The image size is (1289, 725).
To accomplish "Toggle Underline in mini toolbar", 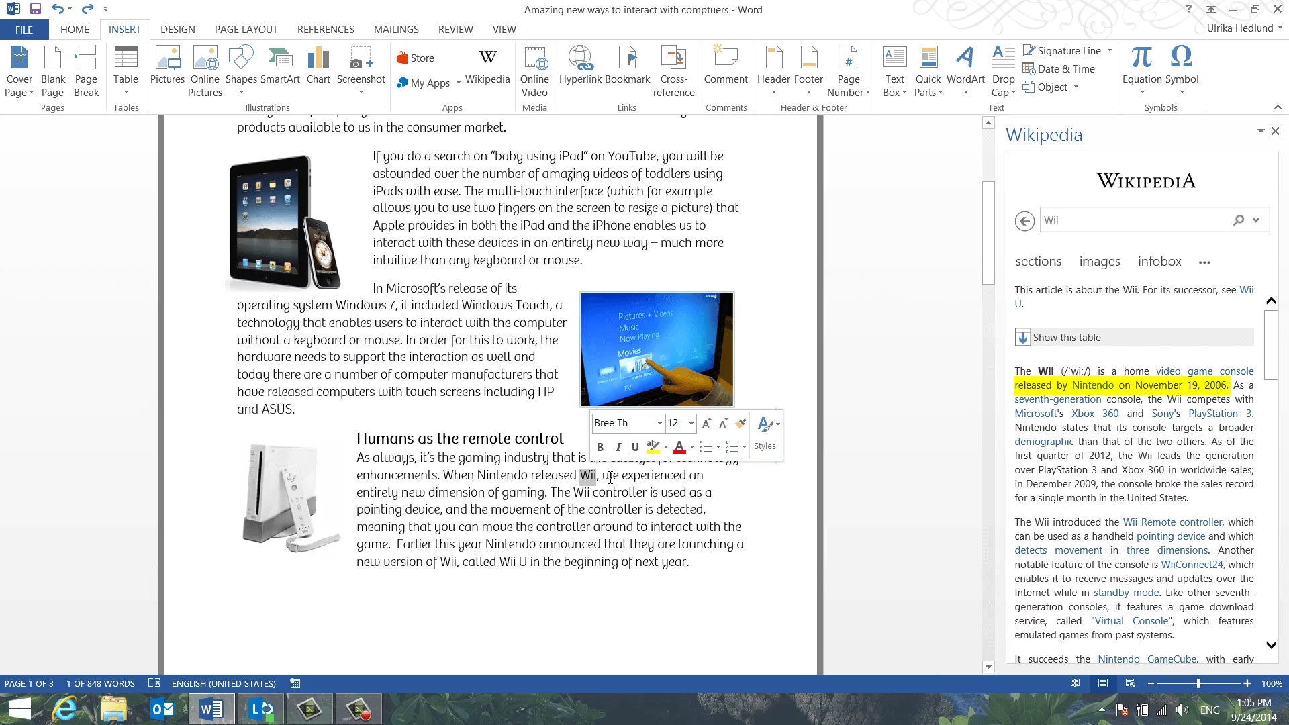I will 635,447.
